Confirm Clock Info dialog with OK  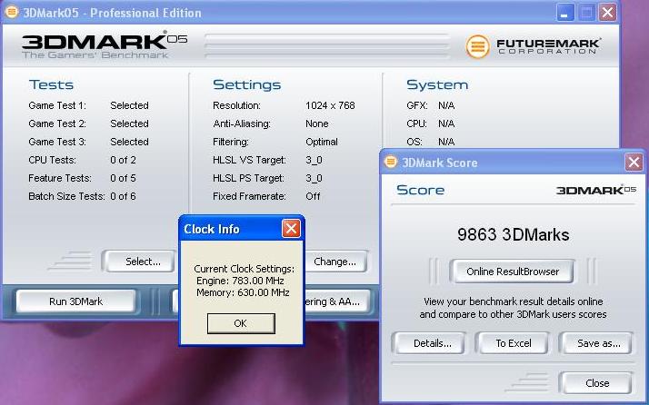[x=241, y=323]
